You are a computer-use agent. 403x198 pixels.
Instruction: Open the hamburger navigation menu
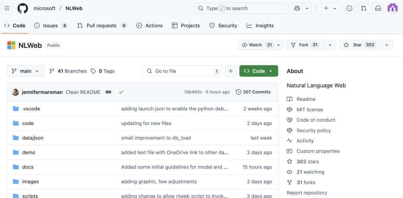click(x=7, y=8)
